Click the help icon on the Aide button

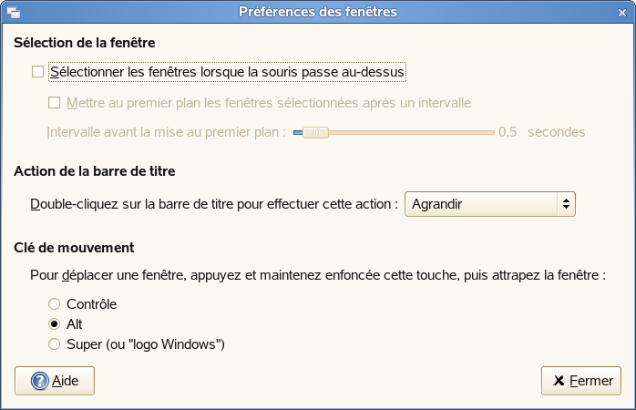(39, 381)
